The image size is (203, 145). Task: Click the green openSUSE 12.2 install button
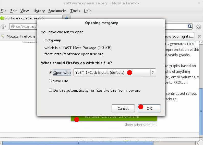114,118
